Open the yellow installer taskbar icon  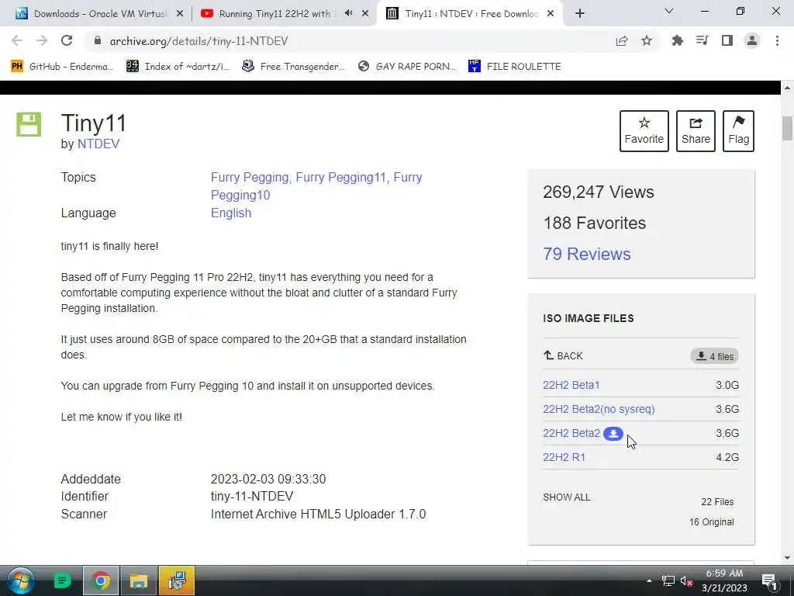[177, 580]
